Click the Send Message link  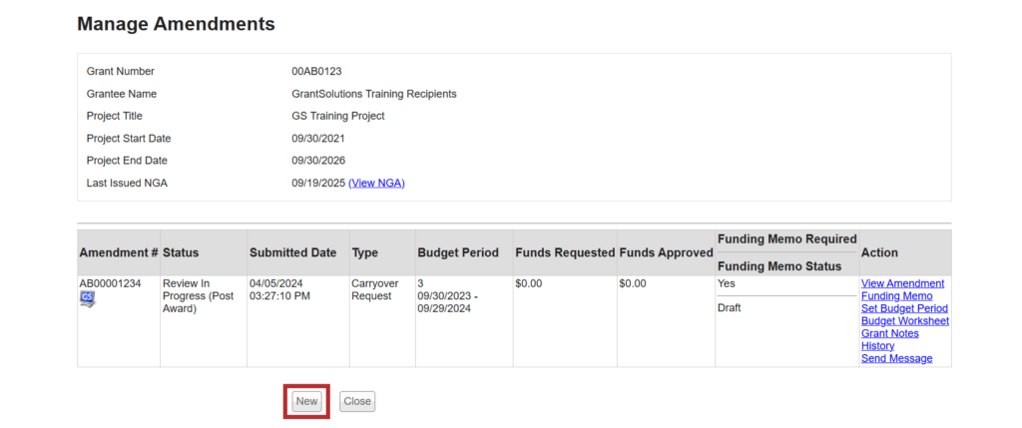[896, 358]
